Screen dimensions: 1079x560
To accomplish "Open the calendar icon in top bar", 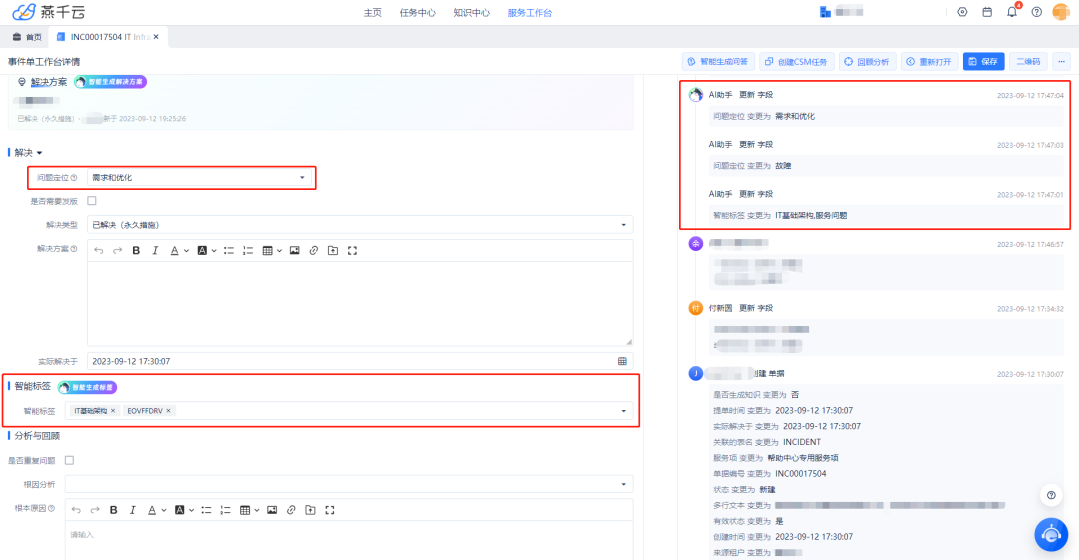I will pos(987,12).
